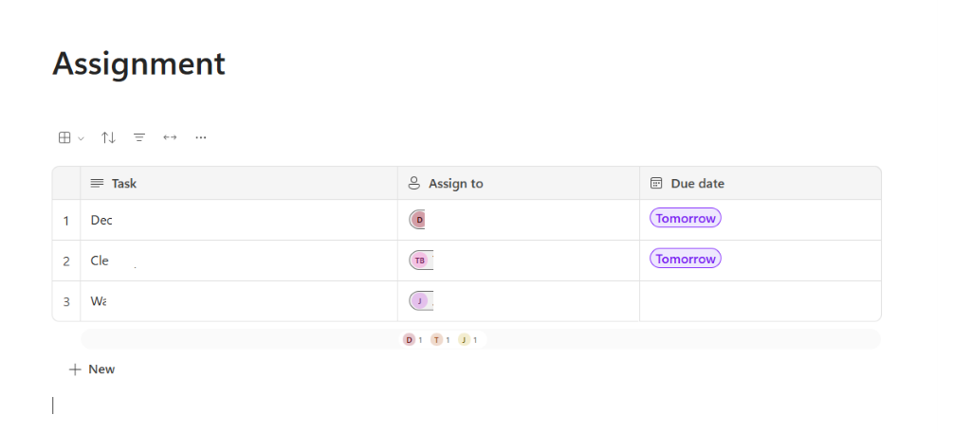Click the Tomorrow tag in row 2
This screenshot has width=971, height=432.
(x=686, y=259)
